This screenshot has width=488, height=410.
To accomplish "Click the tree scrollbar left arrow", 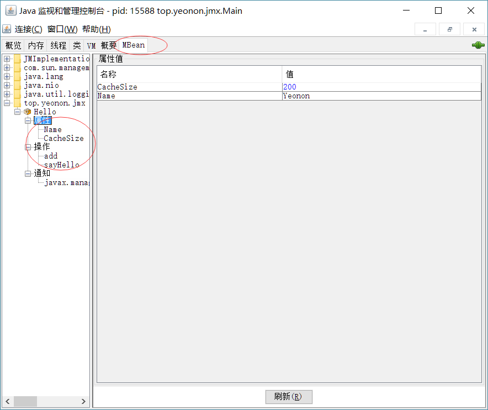I will click(8, 401).
